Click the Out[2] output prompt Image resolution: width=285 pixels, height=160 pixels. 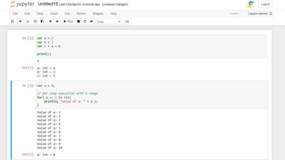28,154
